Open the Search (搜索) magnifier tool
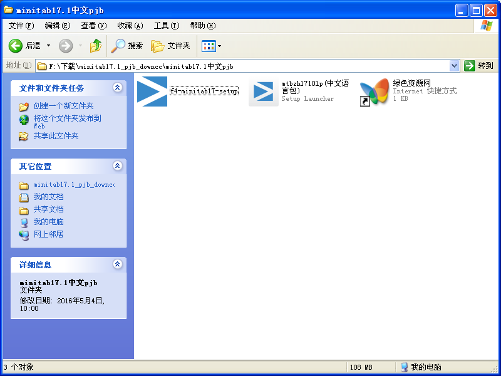 tap(127, 46)
